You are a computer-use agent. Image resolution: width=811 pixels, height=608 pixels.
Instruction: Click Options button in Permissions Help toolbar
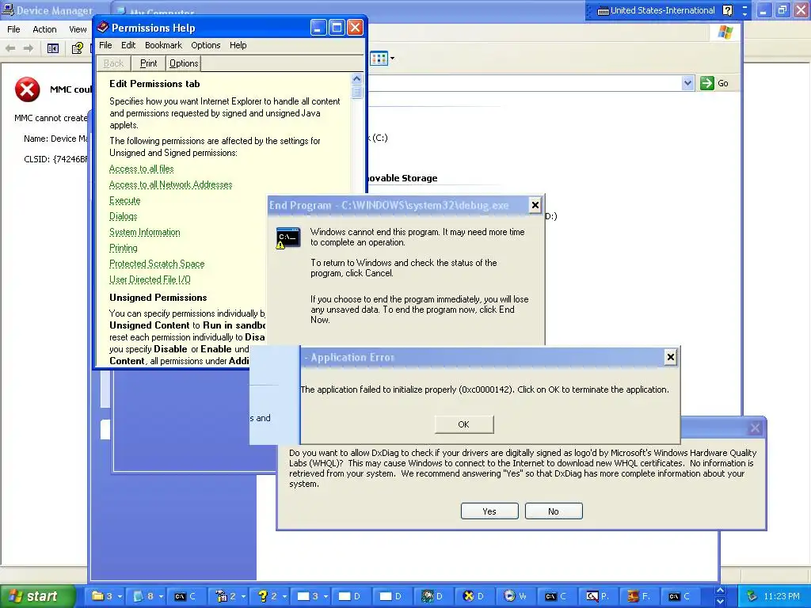(184, 63)
